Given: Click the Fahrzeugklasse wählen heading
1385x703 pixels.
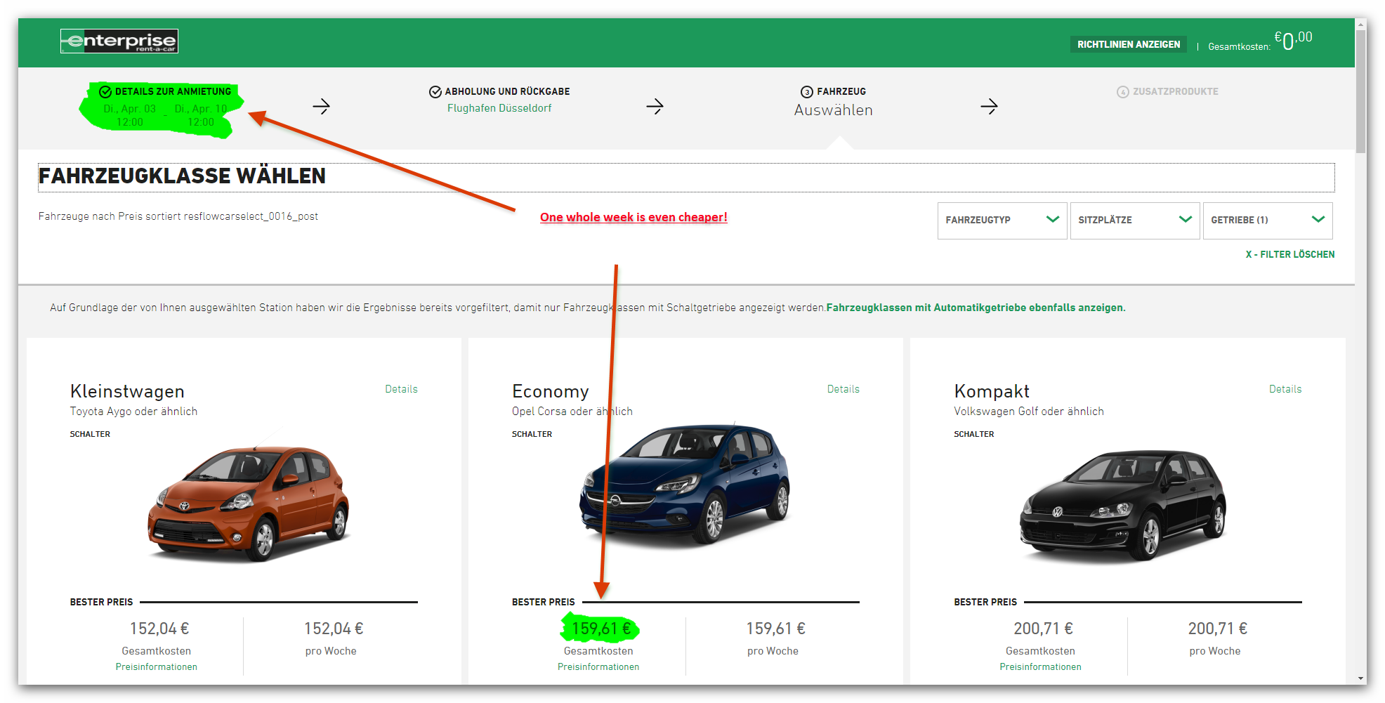Looking at the screenshot, I should pyautogui.click(x=182, y=176).
